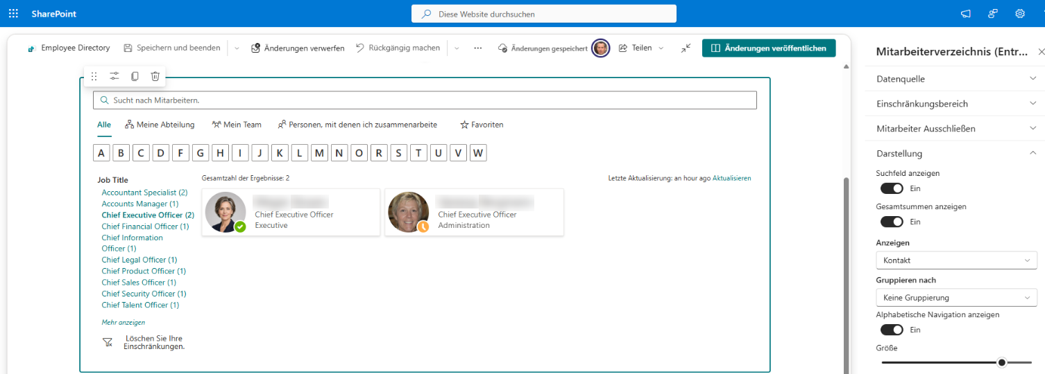This screenshot has height=374, width=1045.
Task: Open Personen, mit denen ich zusammenarbeite tab
Action: coord(357,125)
